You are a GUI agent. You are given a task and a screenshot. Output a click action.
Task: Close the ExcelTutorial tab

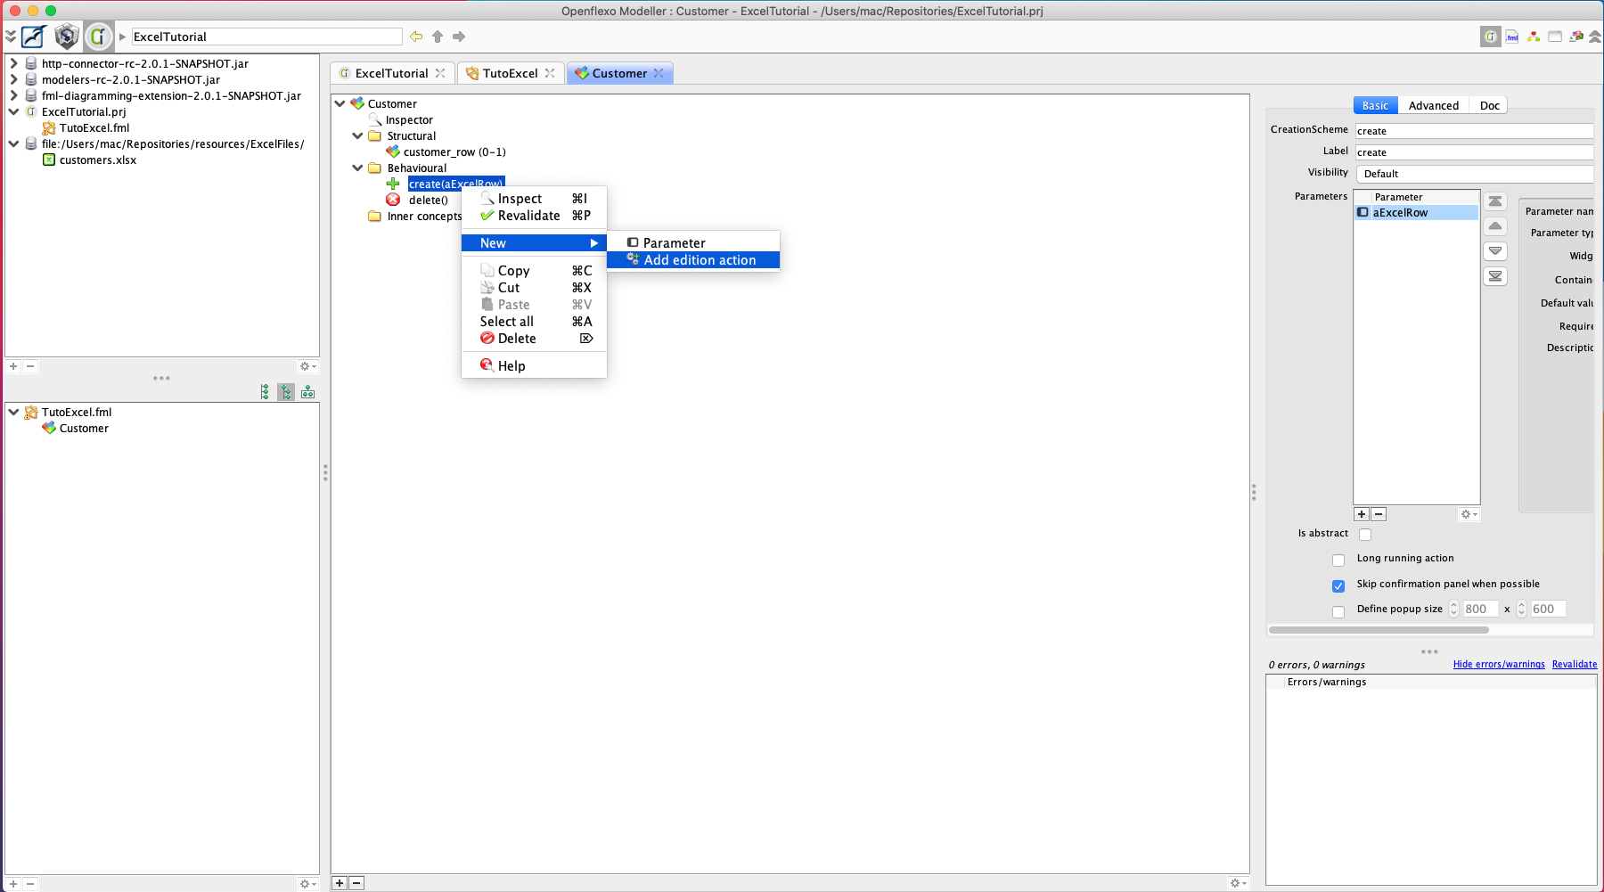click(440, 73)
